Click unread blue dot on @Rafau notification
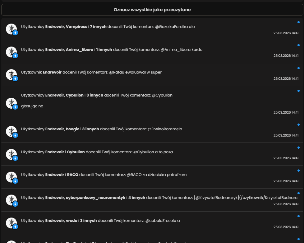The image size is (304, 243). click(298, 68)
